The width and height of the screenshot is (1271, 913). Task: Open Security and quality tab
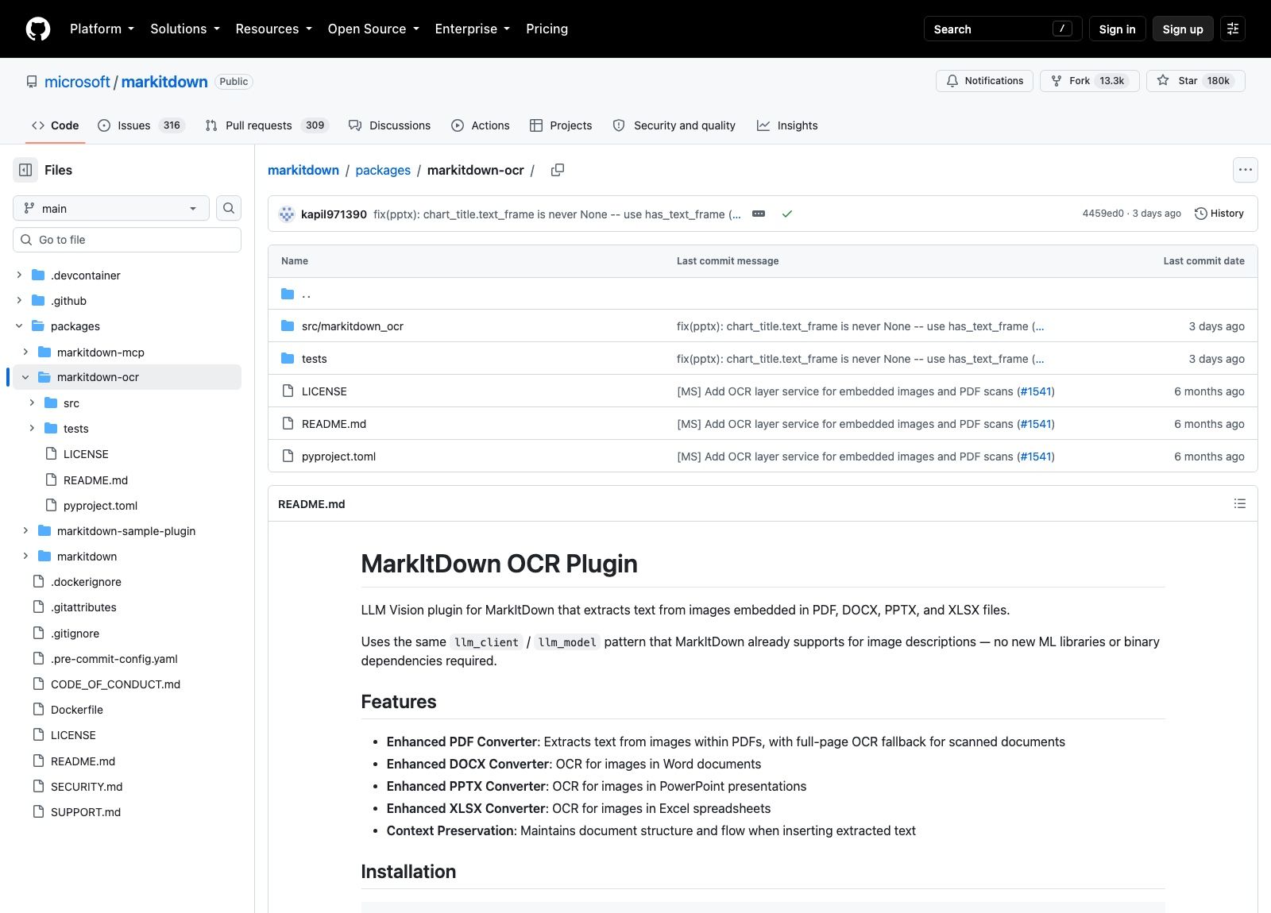point(674,125)
